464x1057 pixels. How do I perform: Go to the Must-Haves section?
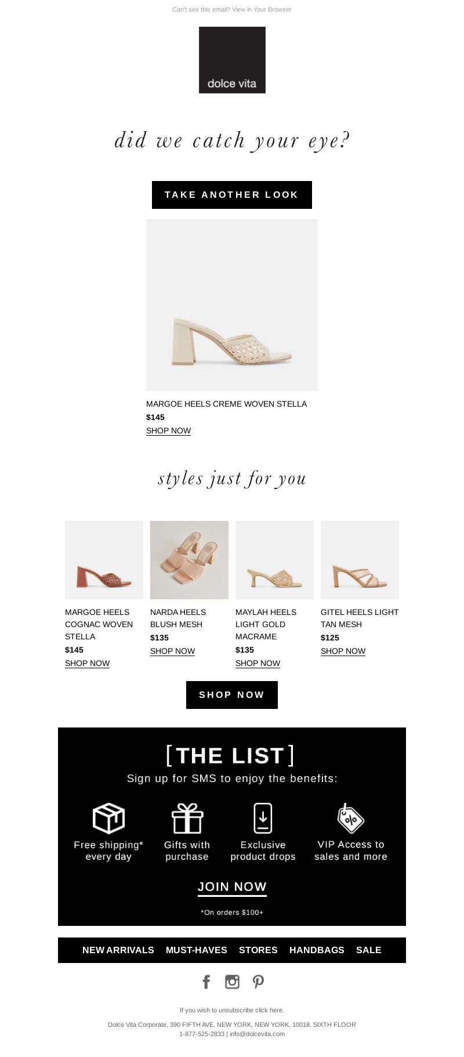[197, 950]
